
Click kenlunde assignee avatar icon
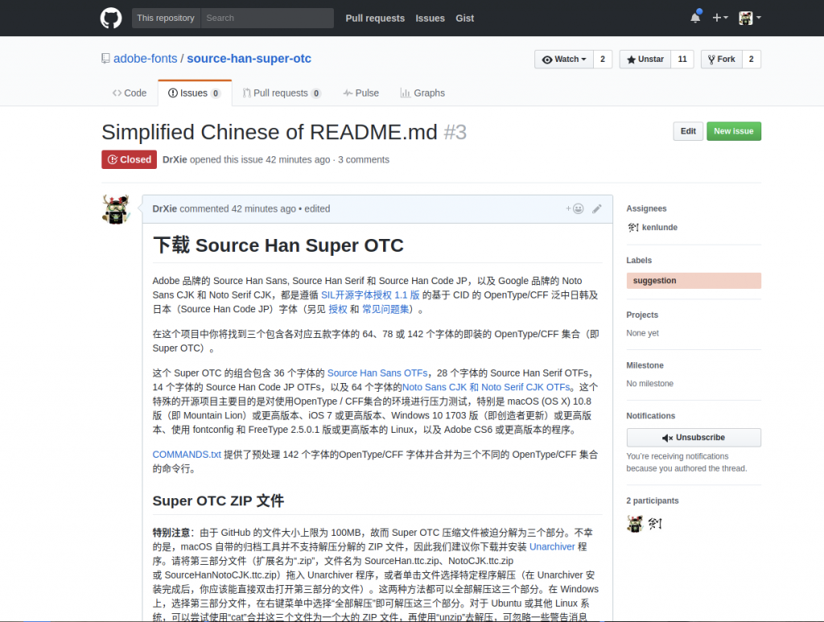coord(632,228)
